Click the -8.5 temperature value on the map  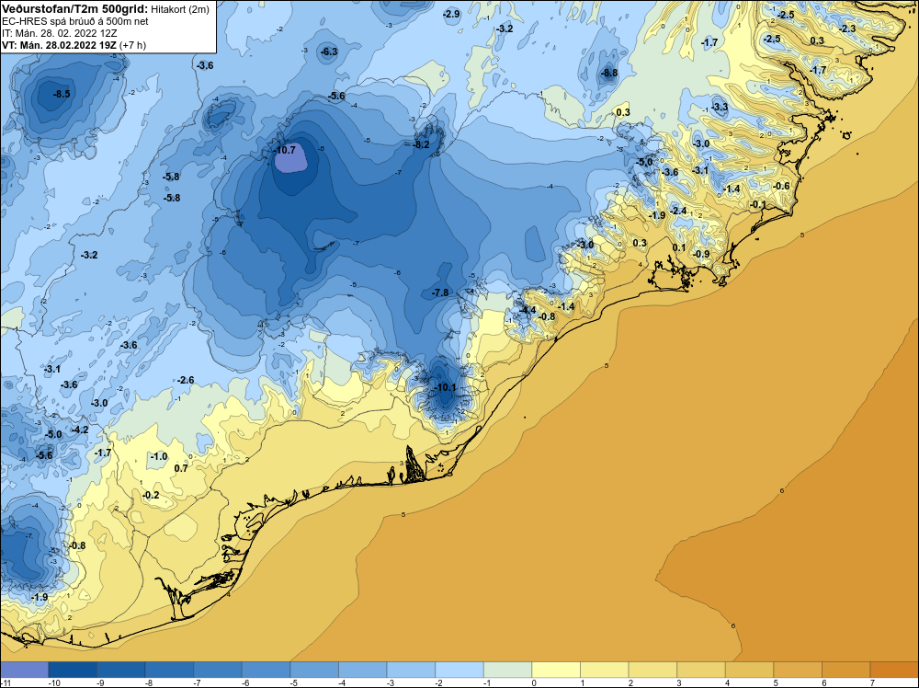click(62, 94)
